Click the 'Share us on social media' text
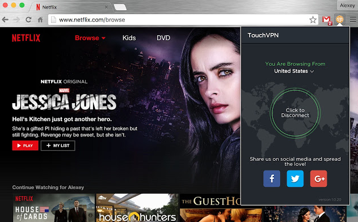Viewport: 358px width, 222px height. coord(295,161)
